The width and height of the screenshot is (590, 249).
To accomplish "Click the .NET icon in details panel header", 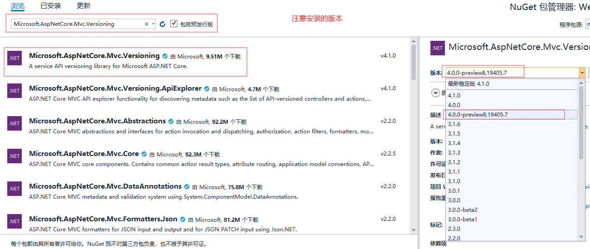I will pos(438,48).
